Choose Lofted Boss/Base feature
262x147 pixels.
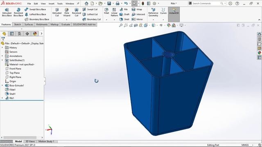coord(35,14)
